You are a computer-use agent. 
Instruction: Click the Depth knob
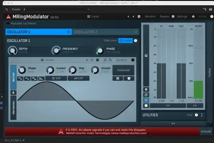tap(13, 50)
